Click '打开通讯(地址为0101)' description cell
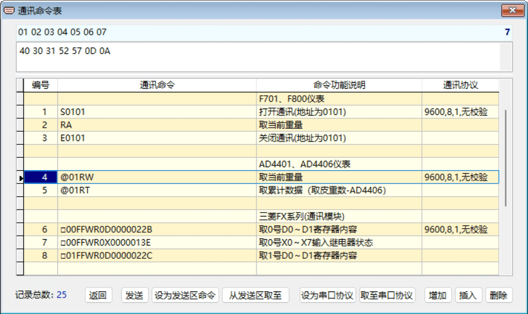The image size is (528, 314). pos(339,112)
